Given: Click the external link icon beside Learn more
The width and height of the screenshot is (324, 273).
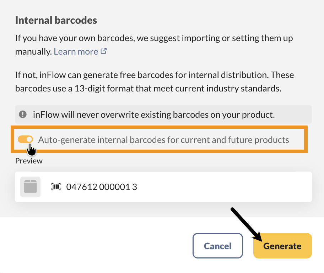Looking at the screenshot, I should [104, 51].
